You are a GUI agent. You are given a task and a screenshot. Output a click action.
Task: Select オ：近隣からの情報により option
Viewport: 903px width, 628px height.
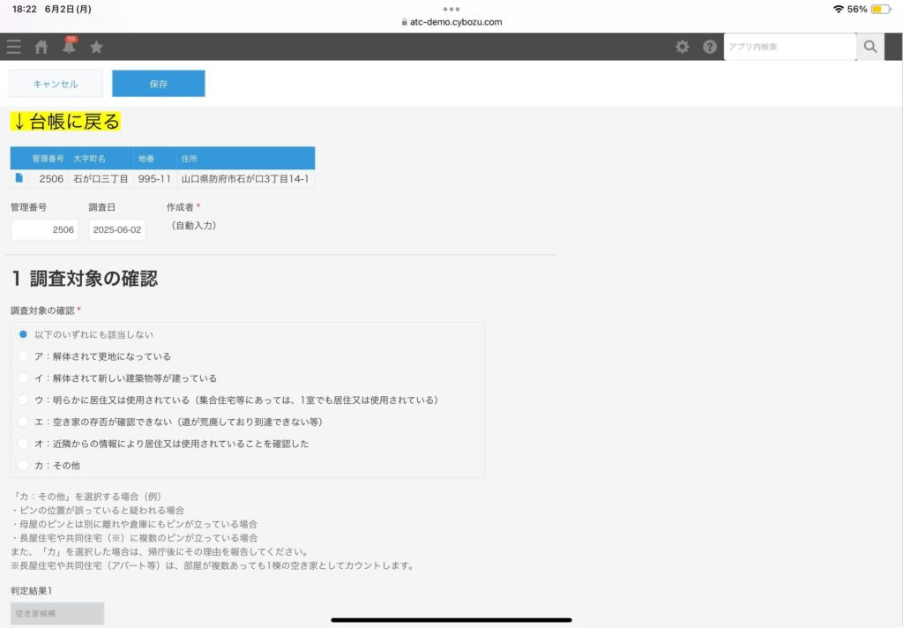tap(164, 444)
